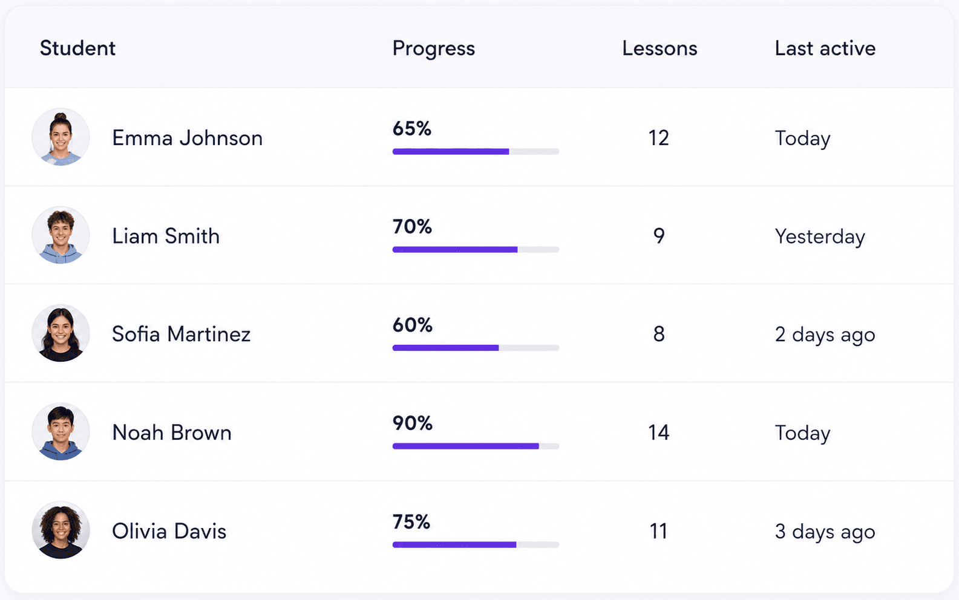Click Noah Brown's lesson count 14
Screen dimensions: 959x600
pyautogui.click(x=658, y=432)
